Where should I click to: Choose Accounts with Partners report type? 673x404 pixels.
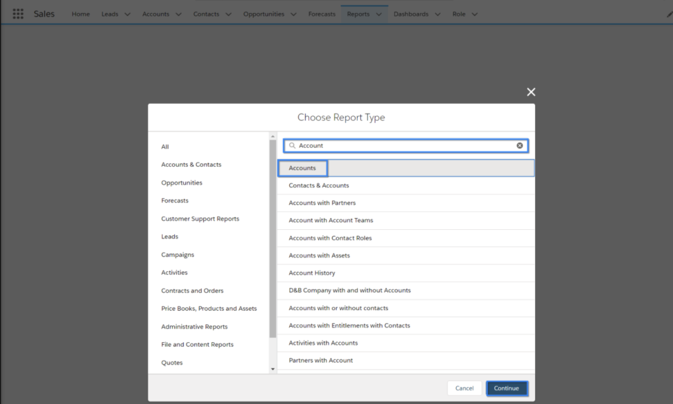406,203
